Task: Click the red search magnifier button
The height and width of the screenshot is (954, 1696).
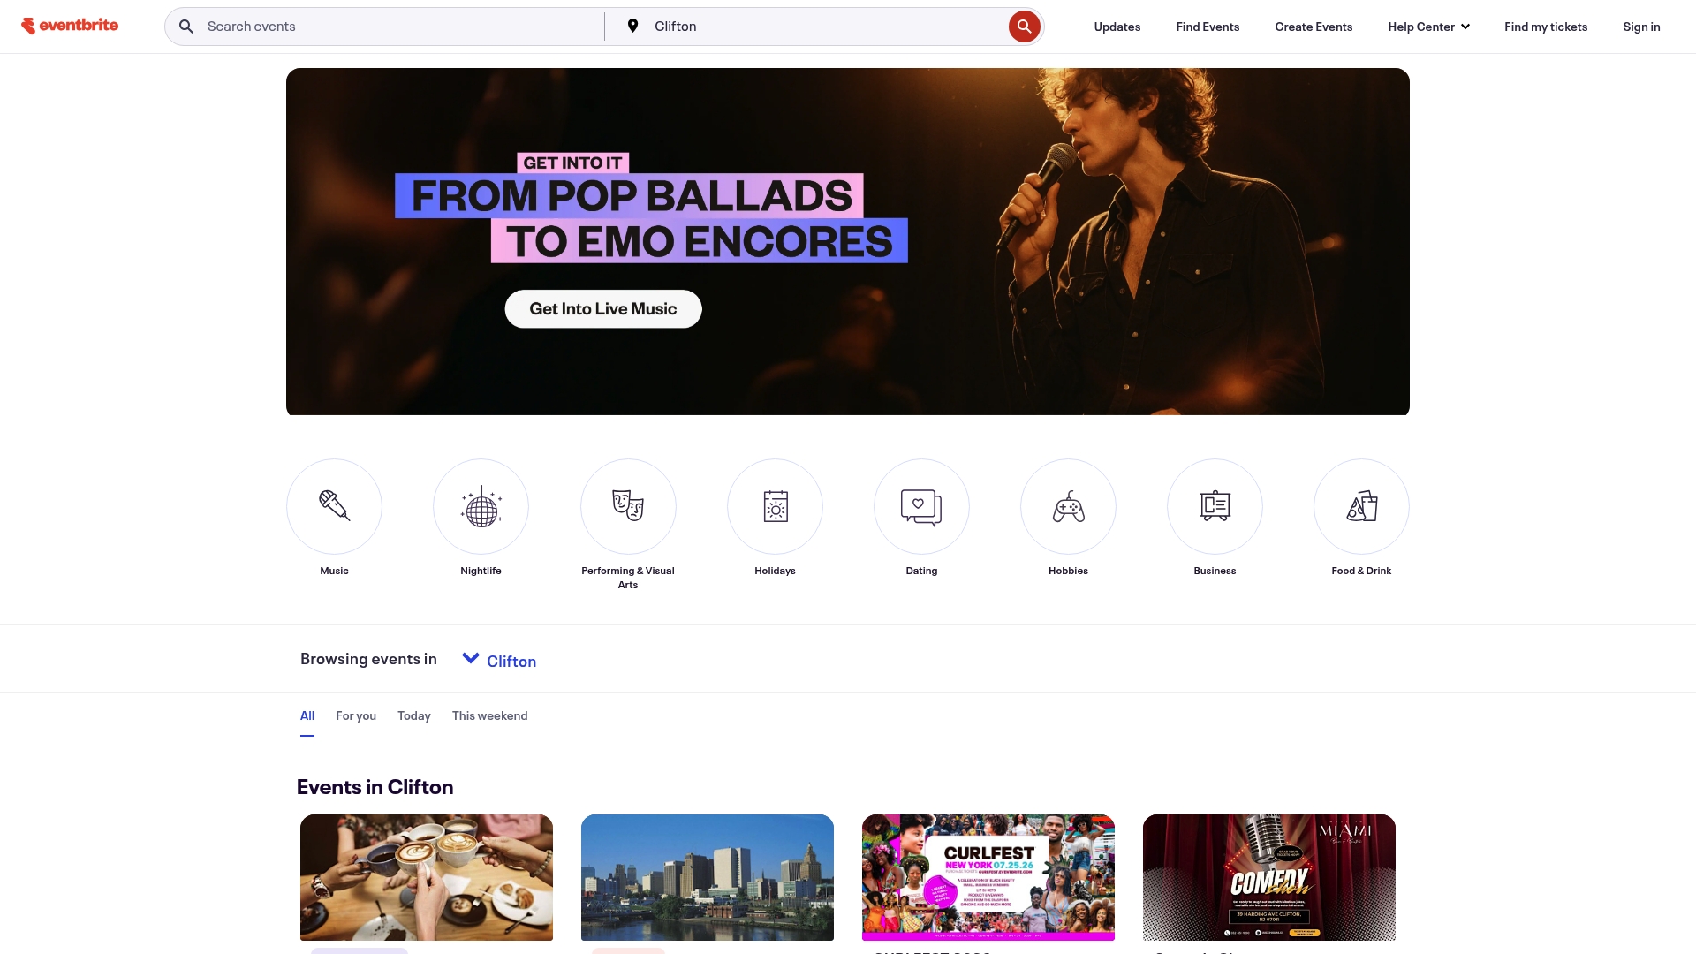Action: (1024, 26)
